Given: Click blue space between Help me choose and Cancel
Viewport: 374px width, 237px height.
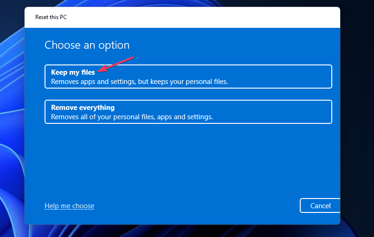Looking at the screenshot, I should tap(195, 205).
